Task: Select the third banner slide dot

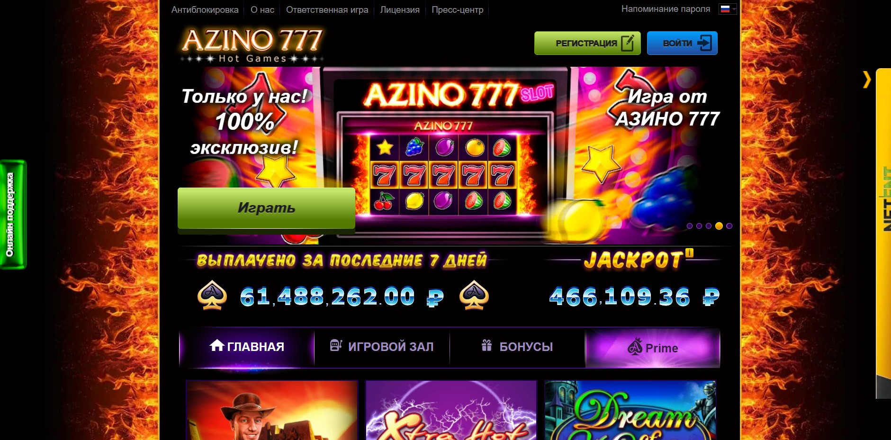Action: (x=709, y=226)
